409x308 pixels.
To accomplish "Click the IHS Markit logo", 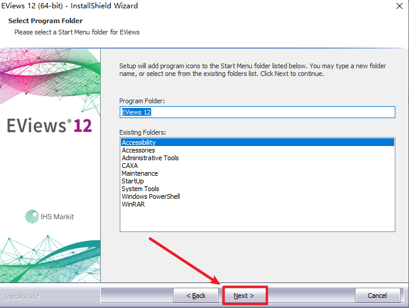I will (50, 217).
